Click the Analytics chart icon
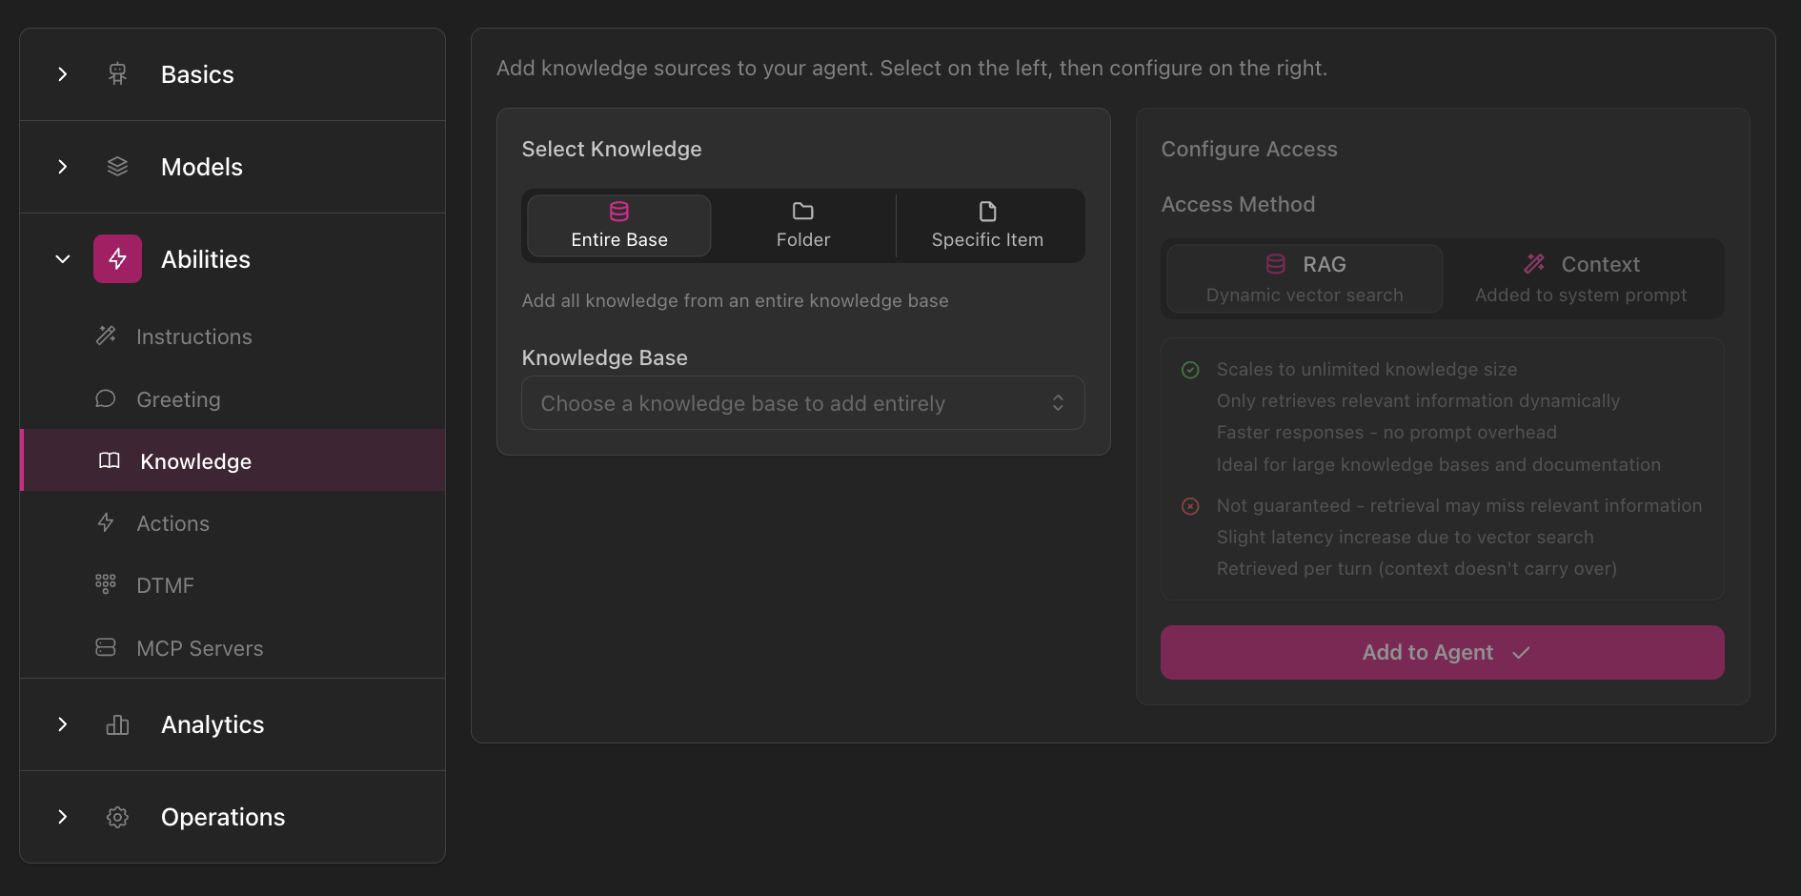Screen dimensions: 1801x896 (117, 724)
